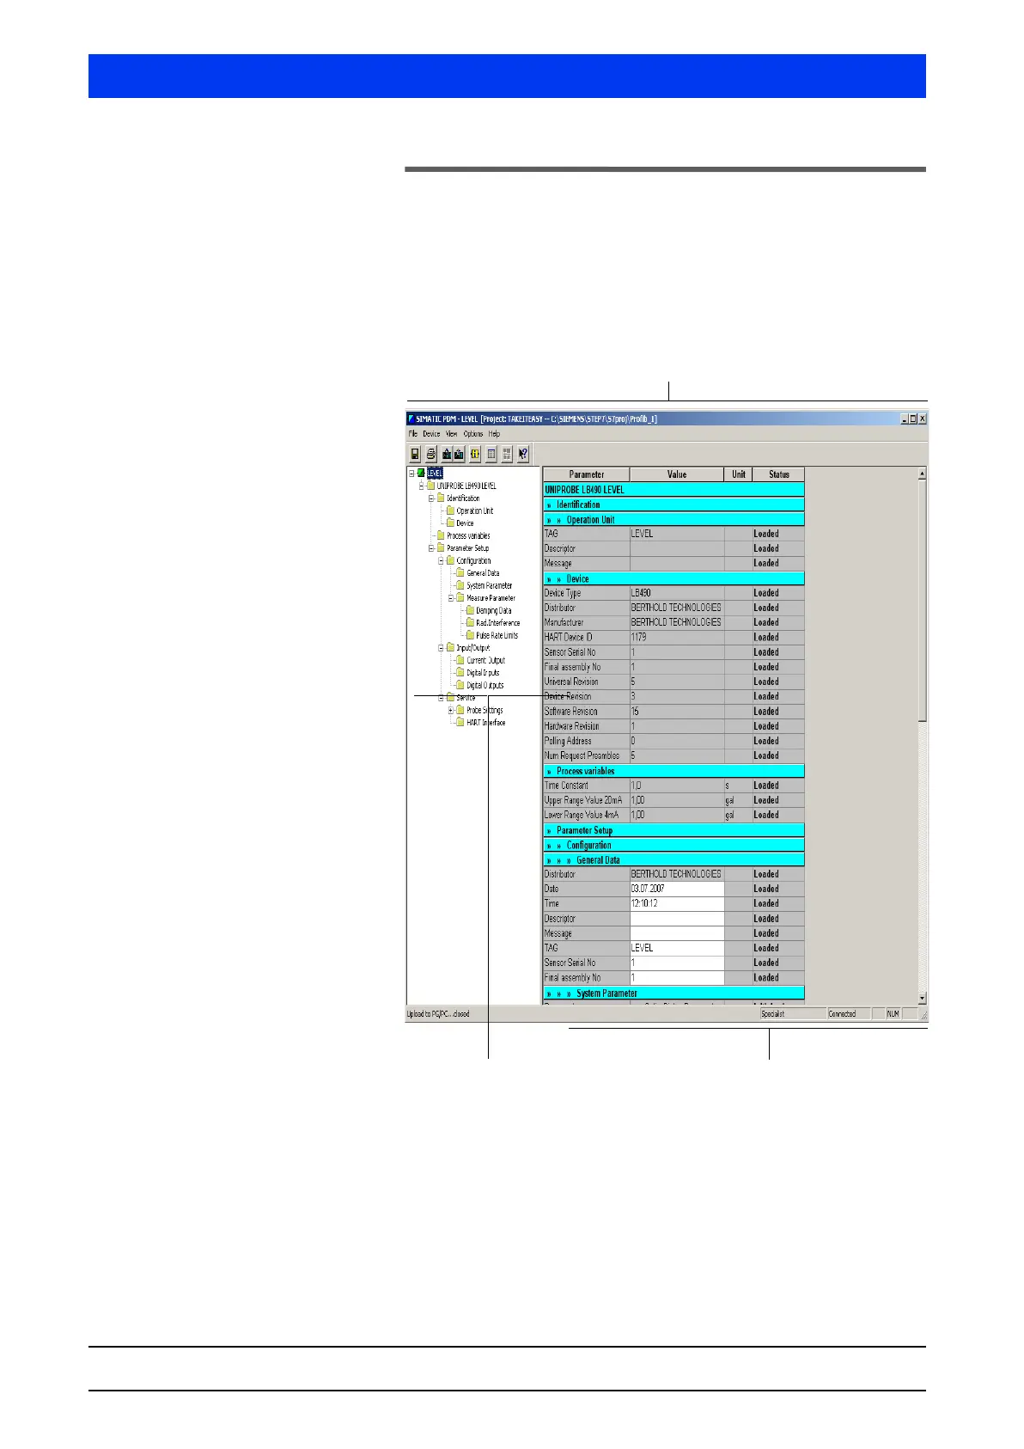Click the greyed grid view toolbar icon
The width and height of the screenshot is (1024, 1449).
(507, 454)
